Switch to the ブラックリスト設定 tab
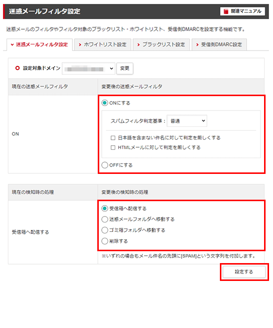 [x=161, y=45]
